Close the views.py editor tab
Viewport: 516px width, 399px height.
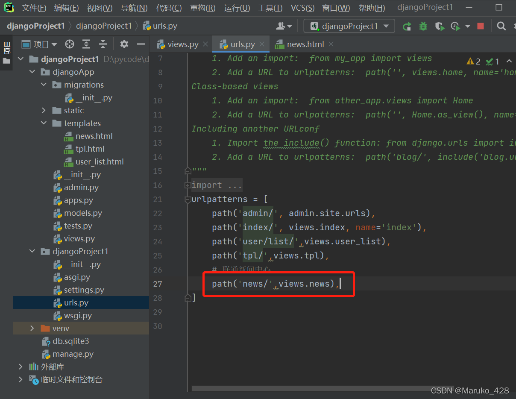pyautogui.click(x=205, y=44)
